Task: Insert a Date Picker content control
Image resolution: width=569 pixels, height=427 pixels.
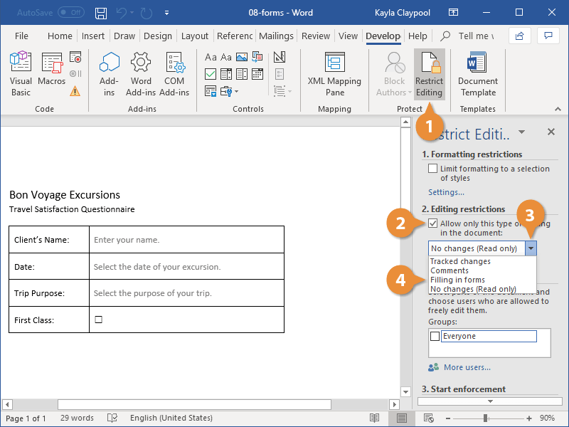Action: [257, 74]
